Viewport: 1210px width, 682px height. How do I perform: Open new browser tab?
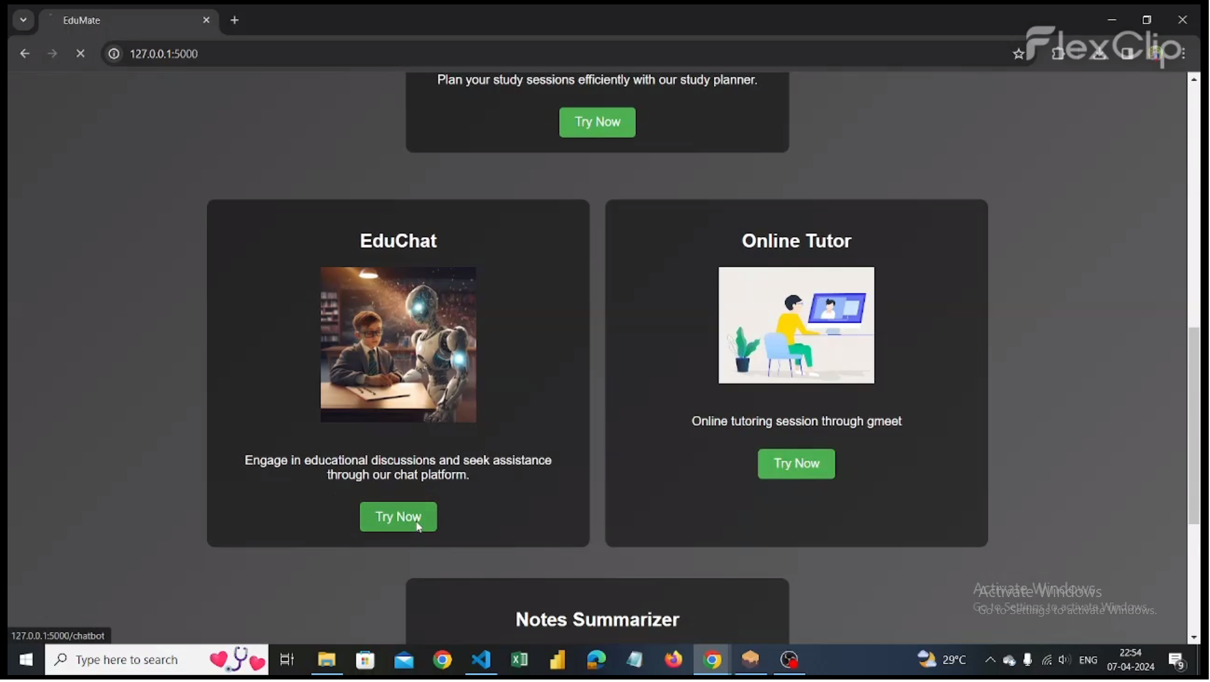pos(235,20)
